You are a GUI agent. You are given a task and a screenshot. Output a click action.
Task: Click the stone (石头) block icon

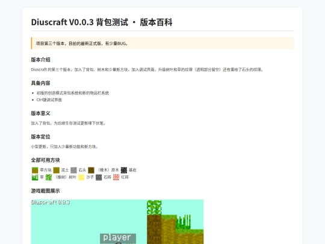click(x=73, y=170)
